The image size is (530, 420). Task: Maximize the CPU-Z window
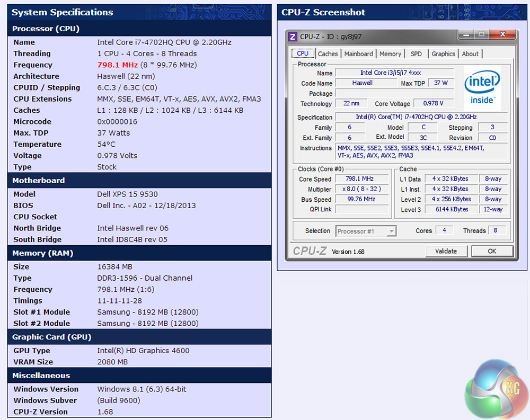click(x=481, y=35)
